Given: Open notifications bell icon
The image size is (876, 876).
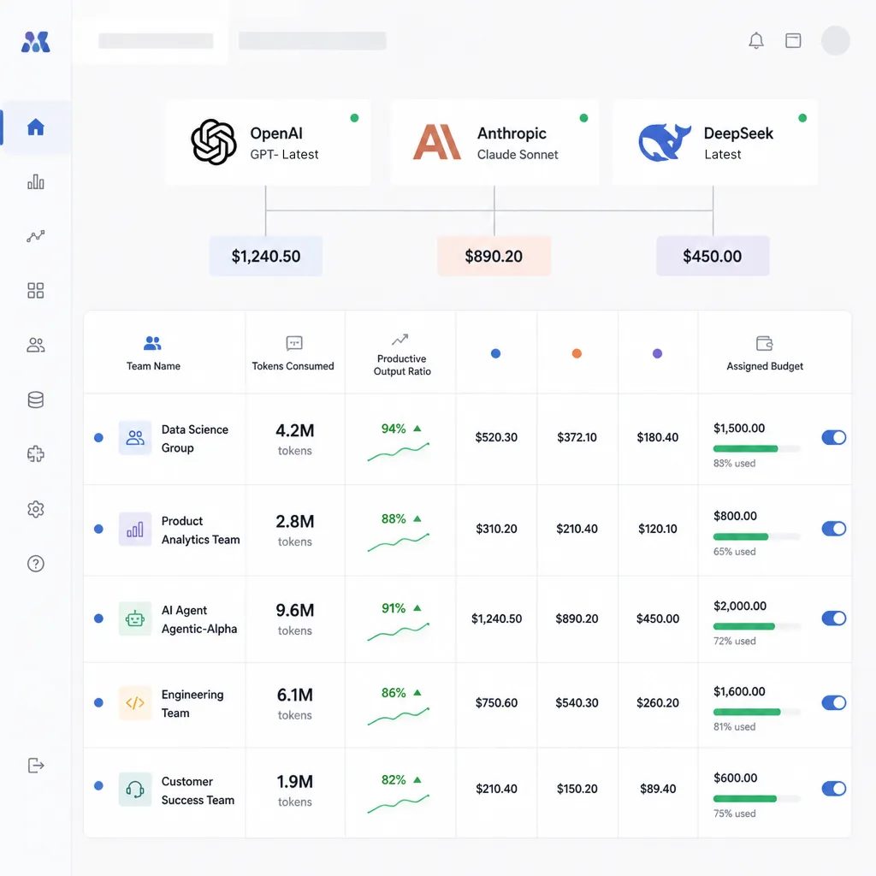Looking at the screenshot, I should 756,40.
